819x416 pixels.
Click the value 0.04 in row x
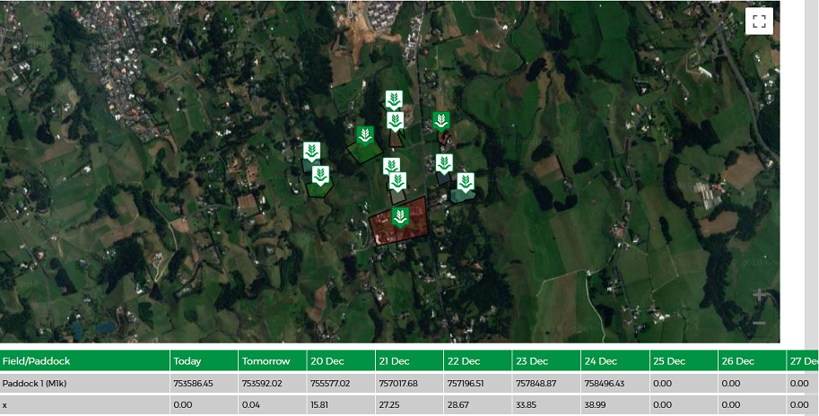[x=251, y=405]
